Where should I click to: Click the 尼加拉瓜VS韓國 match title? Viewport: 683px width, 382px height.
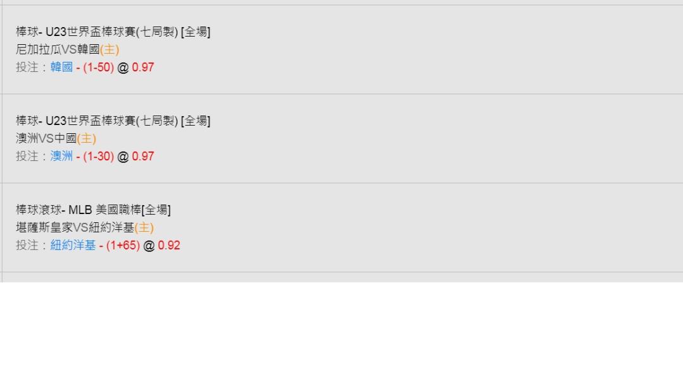pos(58,50)
